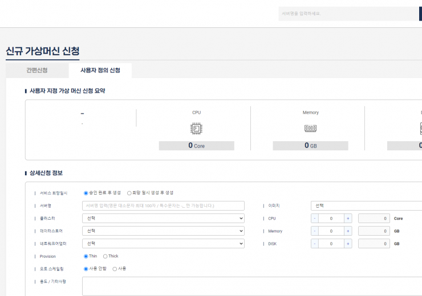Image resolution: width=422 pixels, height=296 pixels.
Task: Increase DISK size with plus button
Action: coord(347,244)
